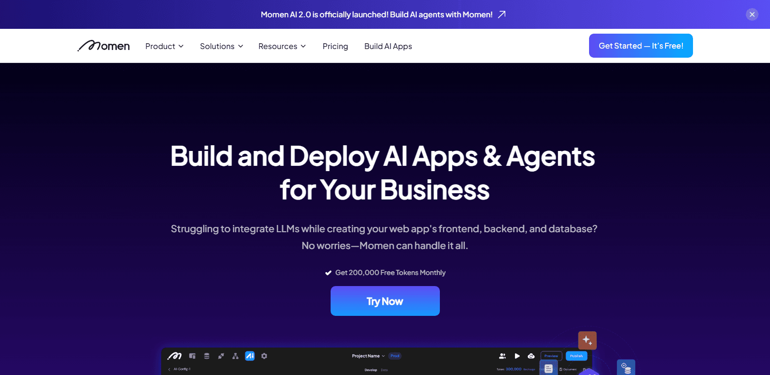Image resolution: width=770 pixels, height=375 pixels.
Task: Click the Publish button in editor
Action: click(x=577, y=356)
